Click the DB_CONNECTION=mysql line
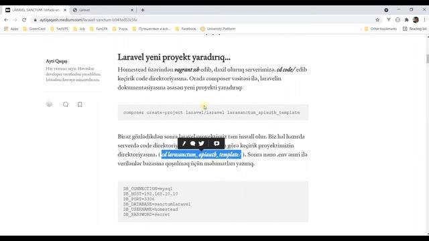This screenshot has width=429, height=241. click(147, 189)
